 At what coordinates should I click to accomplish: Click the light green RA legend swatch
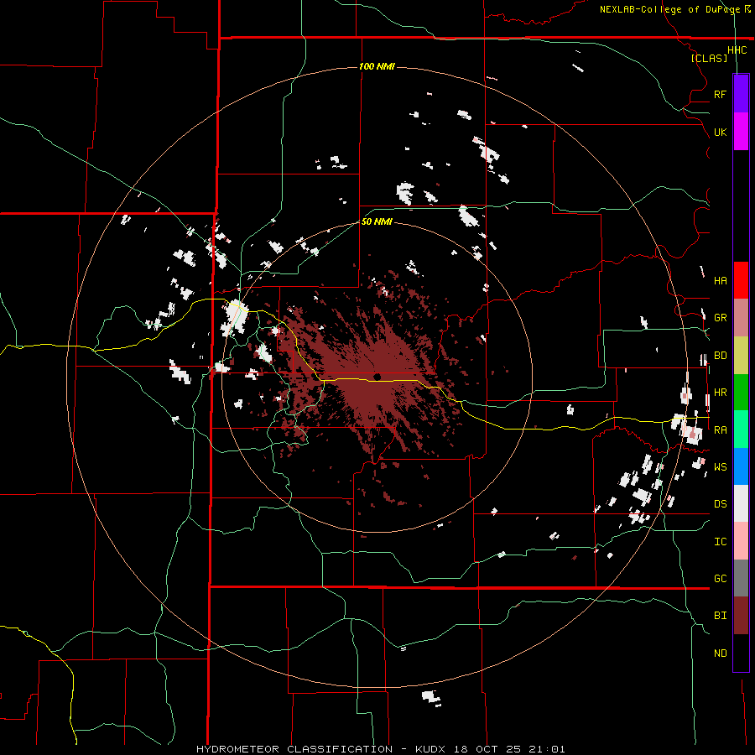[x=741, y=430]
